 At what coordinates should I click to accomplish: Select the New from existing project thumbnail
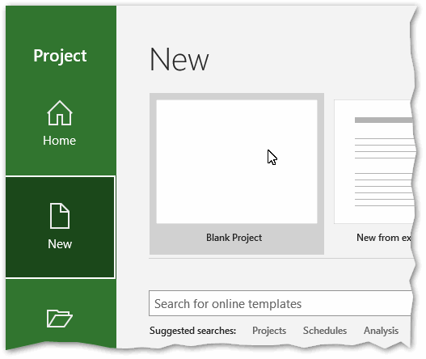(374, 162)
